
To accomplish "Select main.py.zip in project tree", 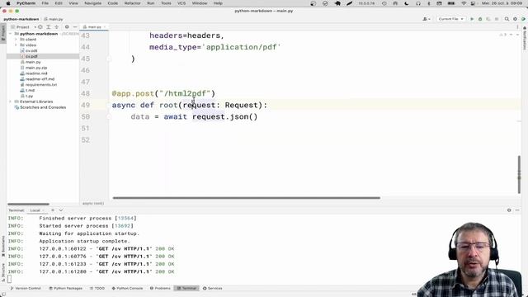I will pos(35,68).
